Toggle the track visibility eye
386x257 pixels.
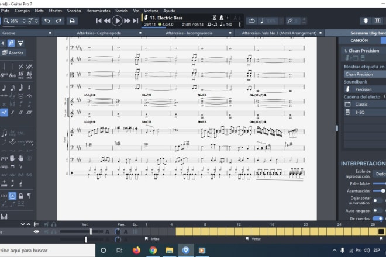click(36, 231)
